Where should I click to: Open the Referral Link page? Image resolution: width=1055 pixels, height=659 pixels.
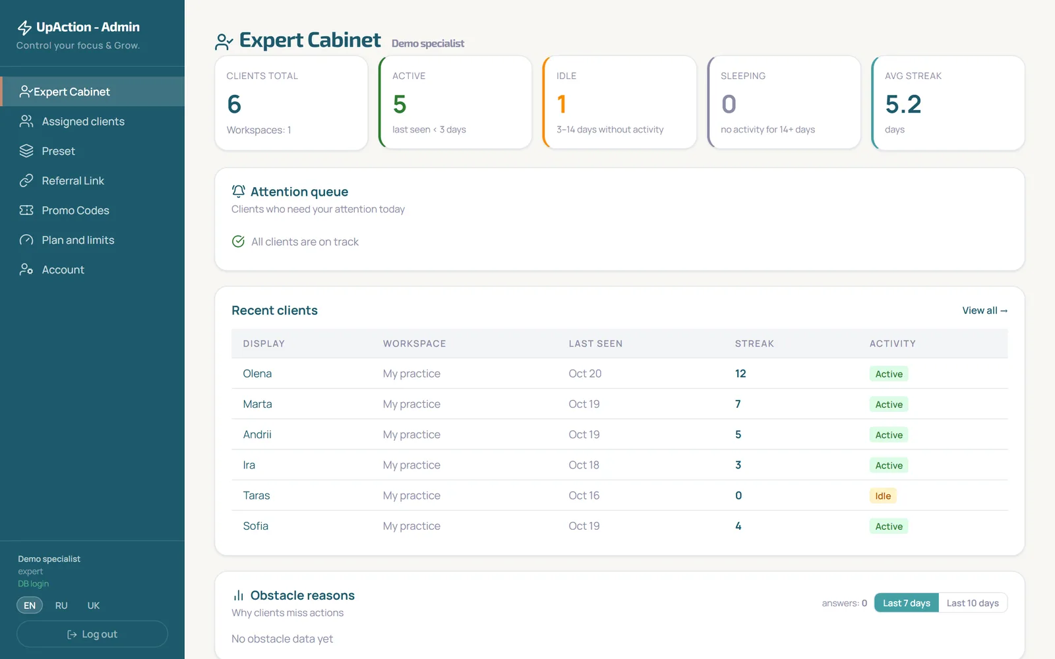point(92,181)
